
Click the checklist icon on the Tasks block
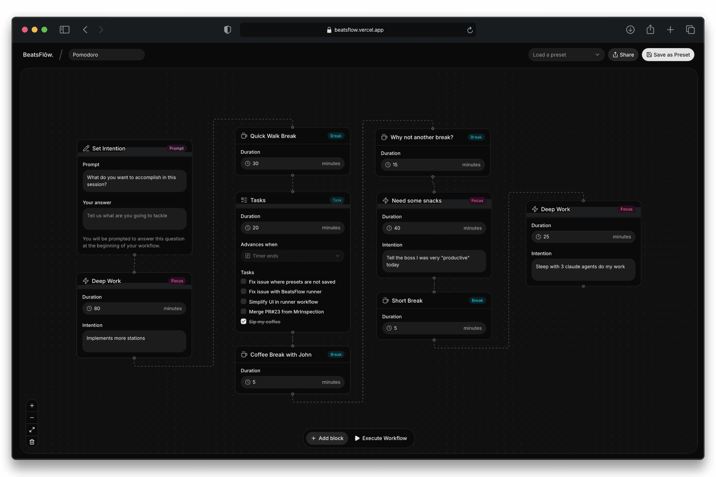pyautogui.click(x=244, y=200)
